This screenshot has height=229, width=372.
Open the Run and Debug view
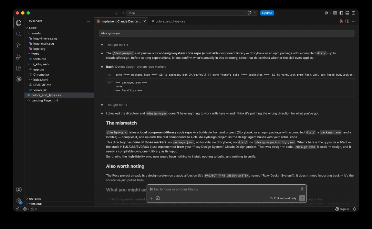click(19, 57)
